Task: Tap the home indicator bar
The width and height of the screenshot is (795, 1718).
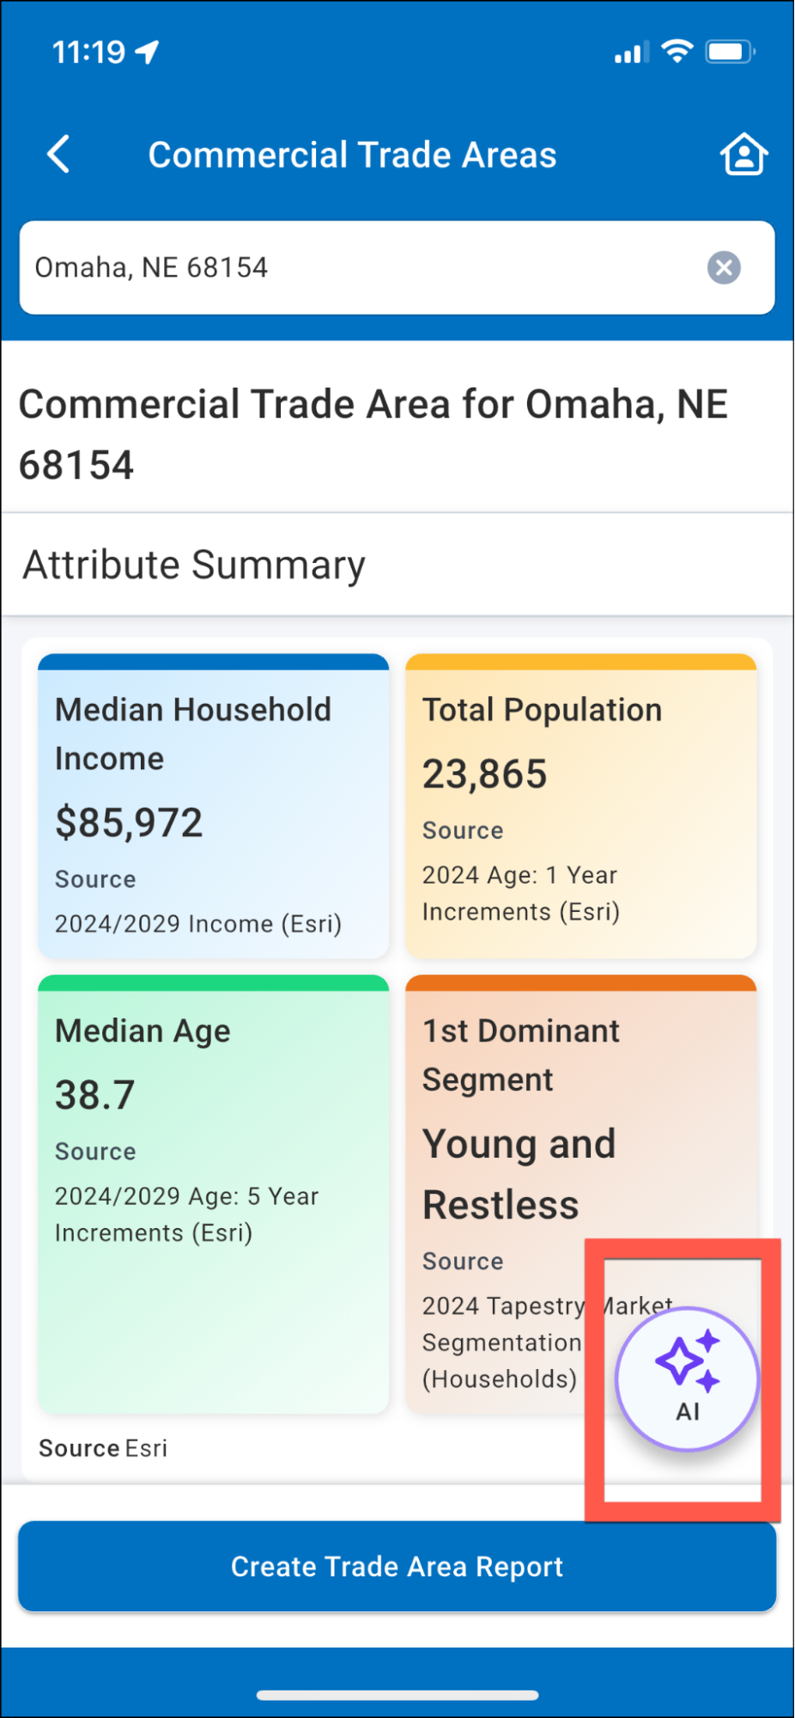Action: (397, 1695)
